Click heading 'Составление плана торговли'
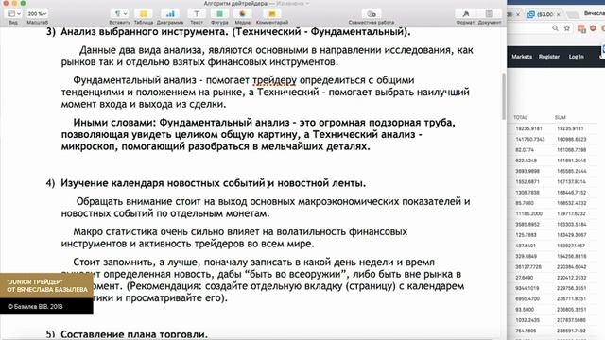 point(134,334)
